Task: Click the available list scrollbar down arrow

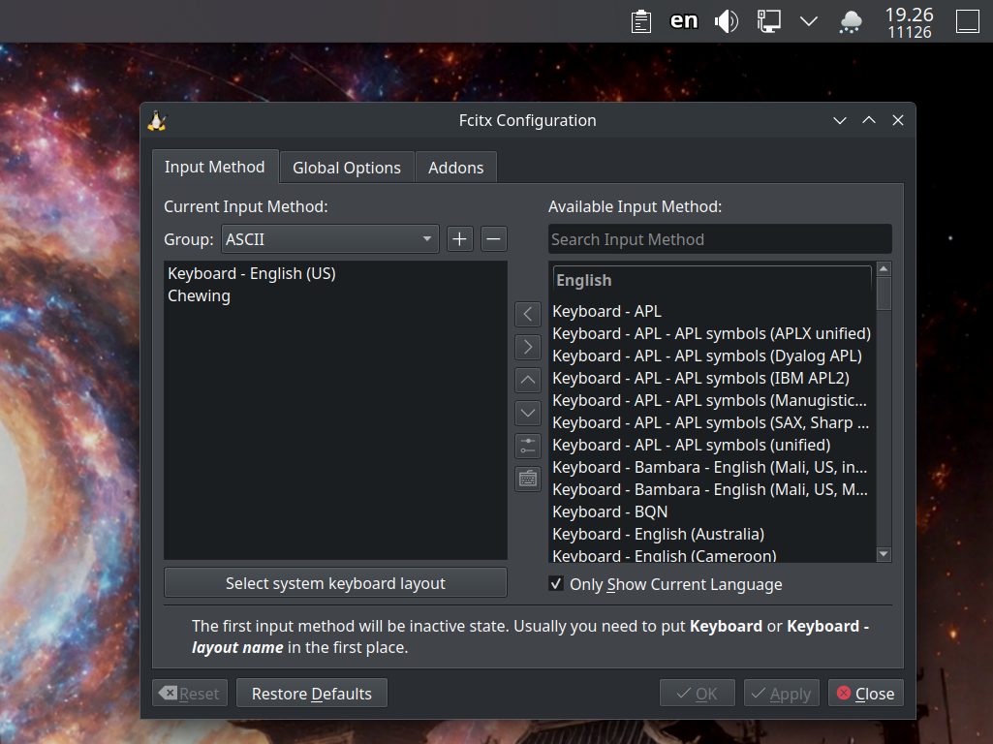Action: [884, 554]
